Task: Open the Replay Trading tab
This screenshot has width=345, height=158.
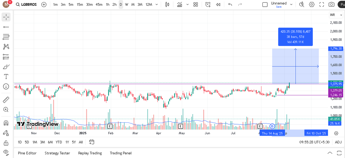Action: (x=90, y=153)
